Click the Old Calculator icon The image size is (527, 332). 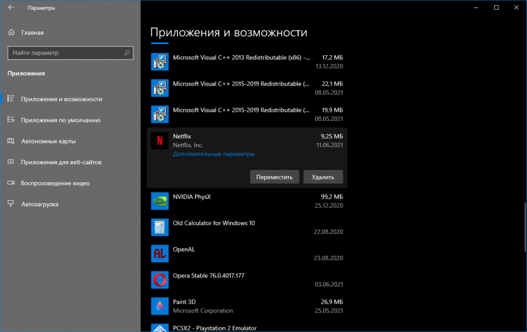160,227
